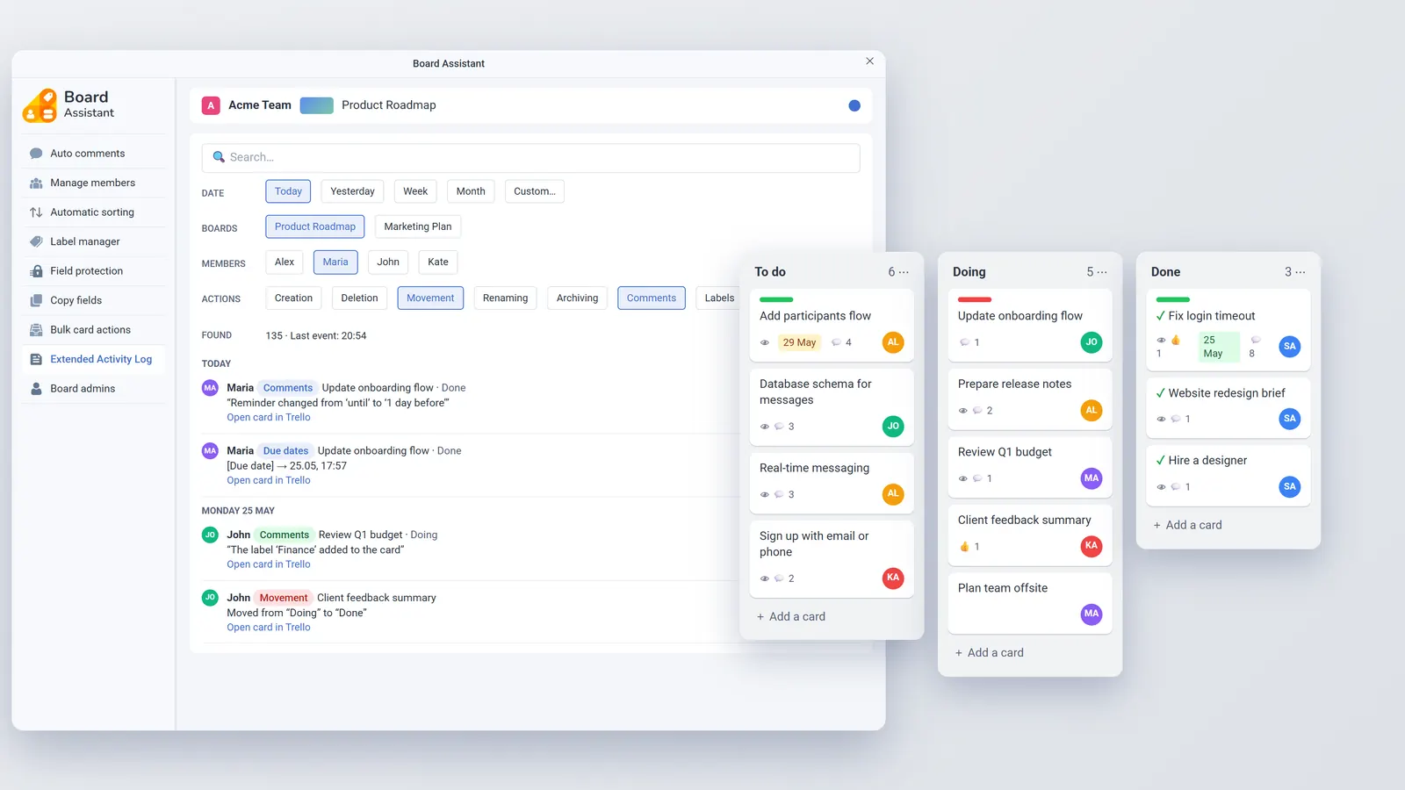Open the Done list options menu

click(1301, 272)
